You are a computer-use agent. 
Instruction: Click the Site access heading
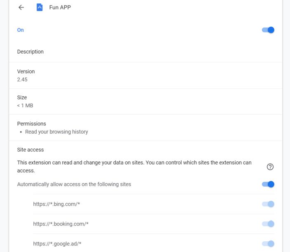point(30,150)
